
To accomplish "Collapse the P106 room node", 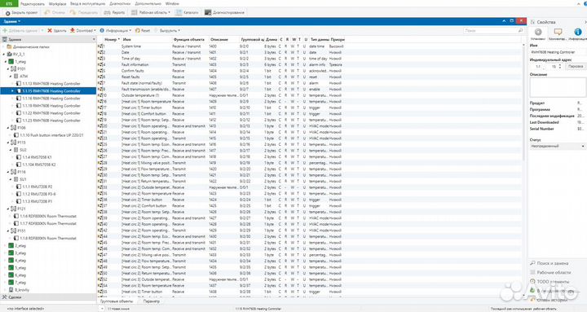I will click(x=8, y=128).
